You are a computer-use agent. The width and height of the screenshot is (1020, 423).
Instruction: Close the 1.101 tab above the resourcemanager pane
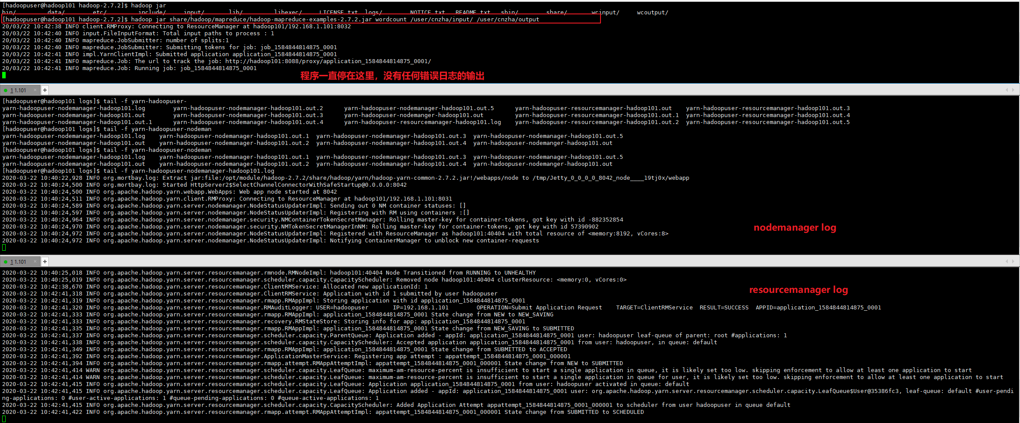(35, 262)
